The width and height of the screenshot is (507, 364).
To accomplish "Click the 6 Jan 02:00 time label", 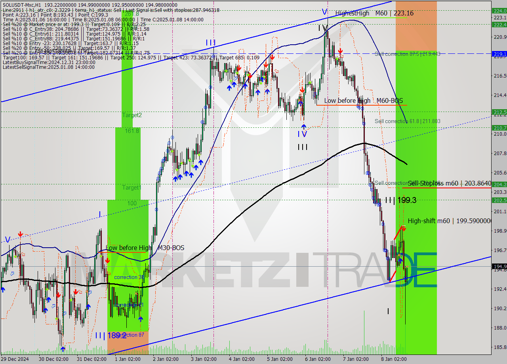I will click(318, 359).
